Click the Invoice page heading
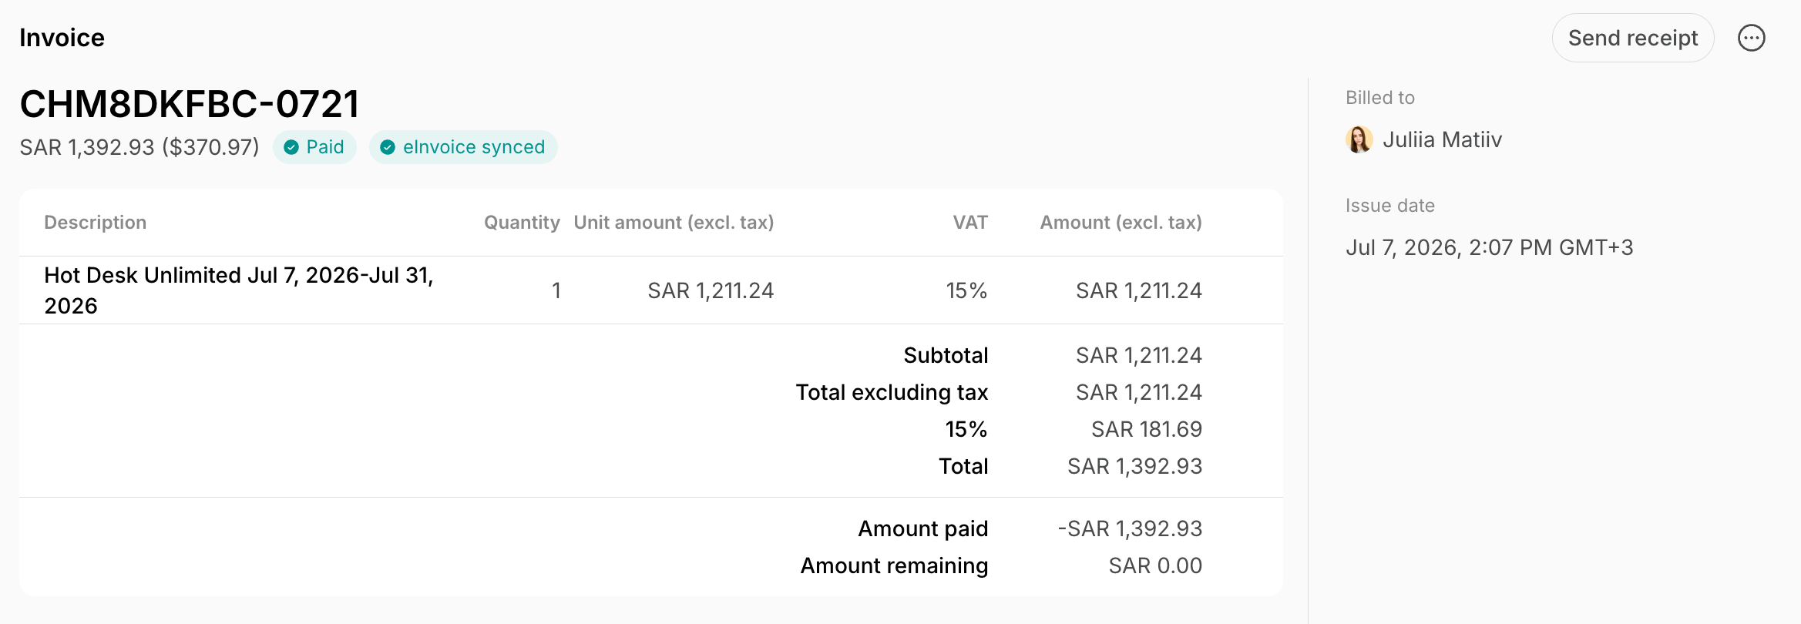1801x624 pixels. coord(62,38)
